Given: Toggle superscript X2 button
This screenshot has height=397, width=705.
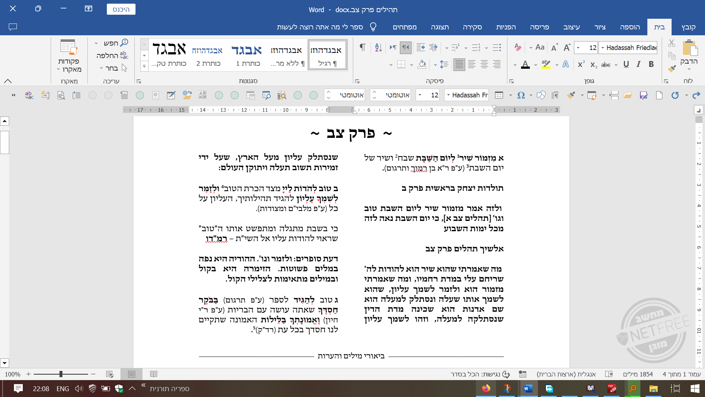Looking at the screenshot, I should (581, 64).
